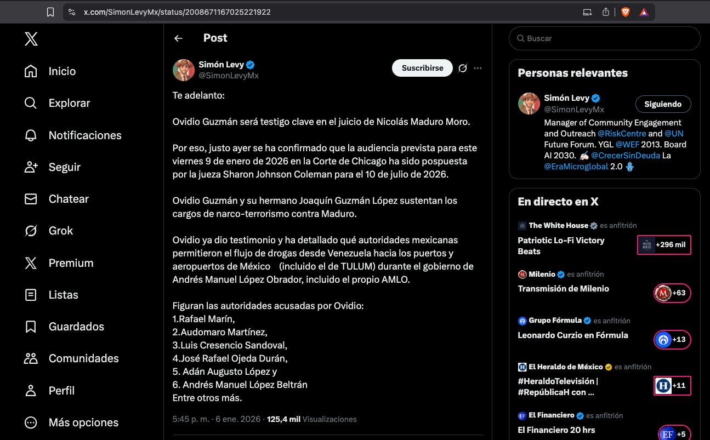Open Leonardo Curzio en Fórmula stream
This screenshot has width=710, height=440.
click(x=573, y=335)
